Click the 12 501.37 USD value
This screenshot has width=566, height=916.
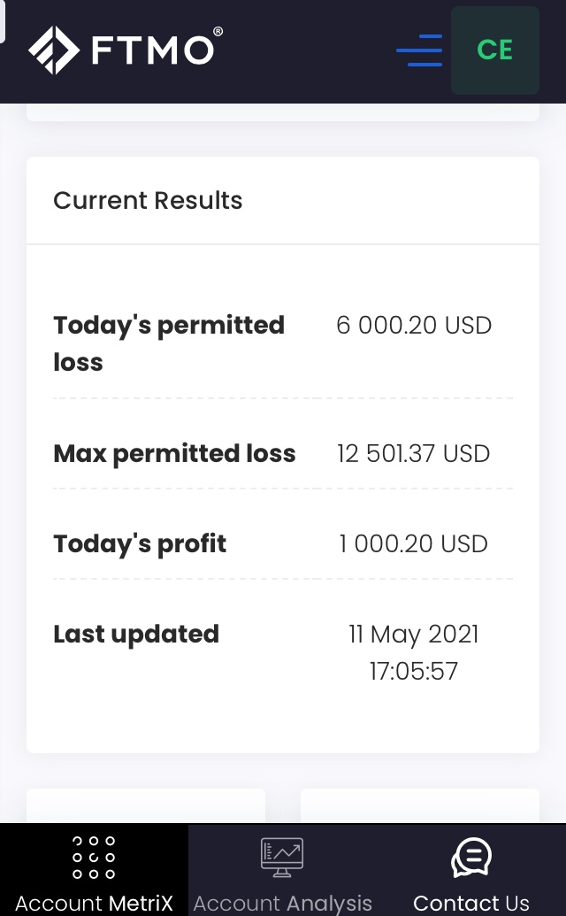tap(413, 454)
